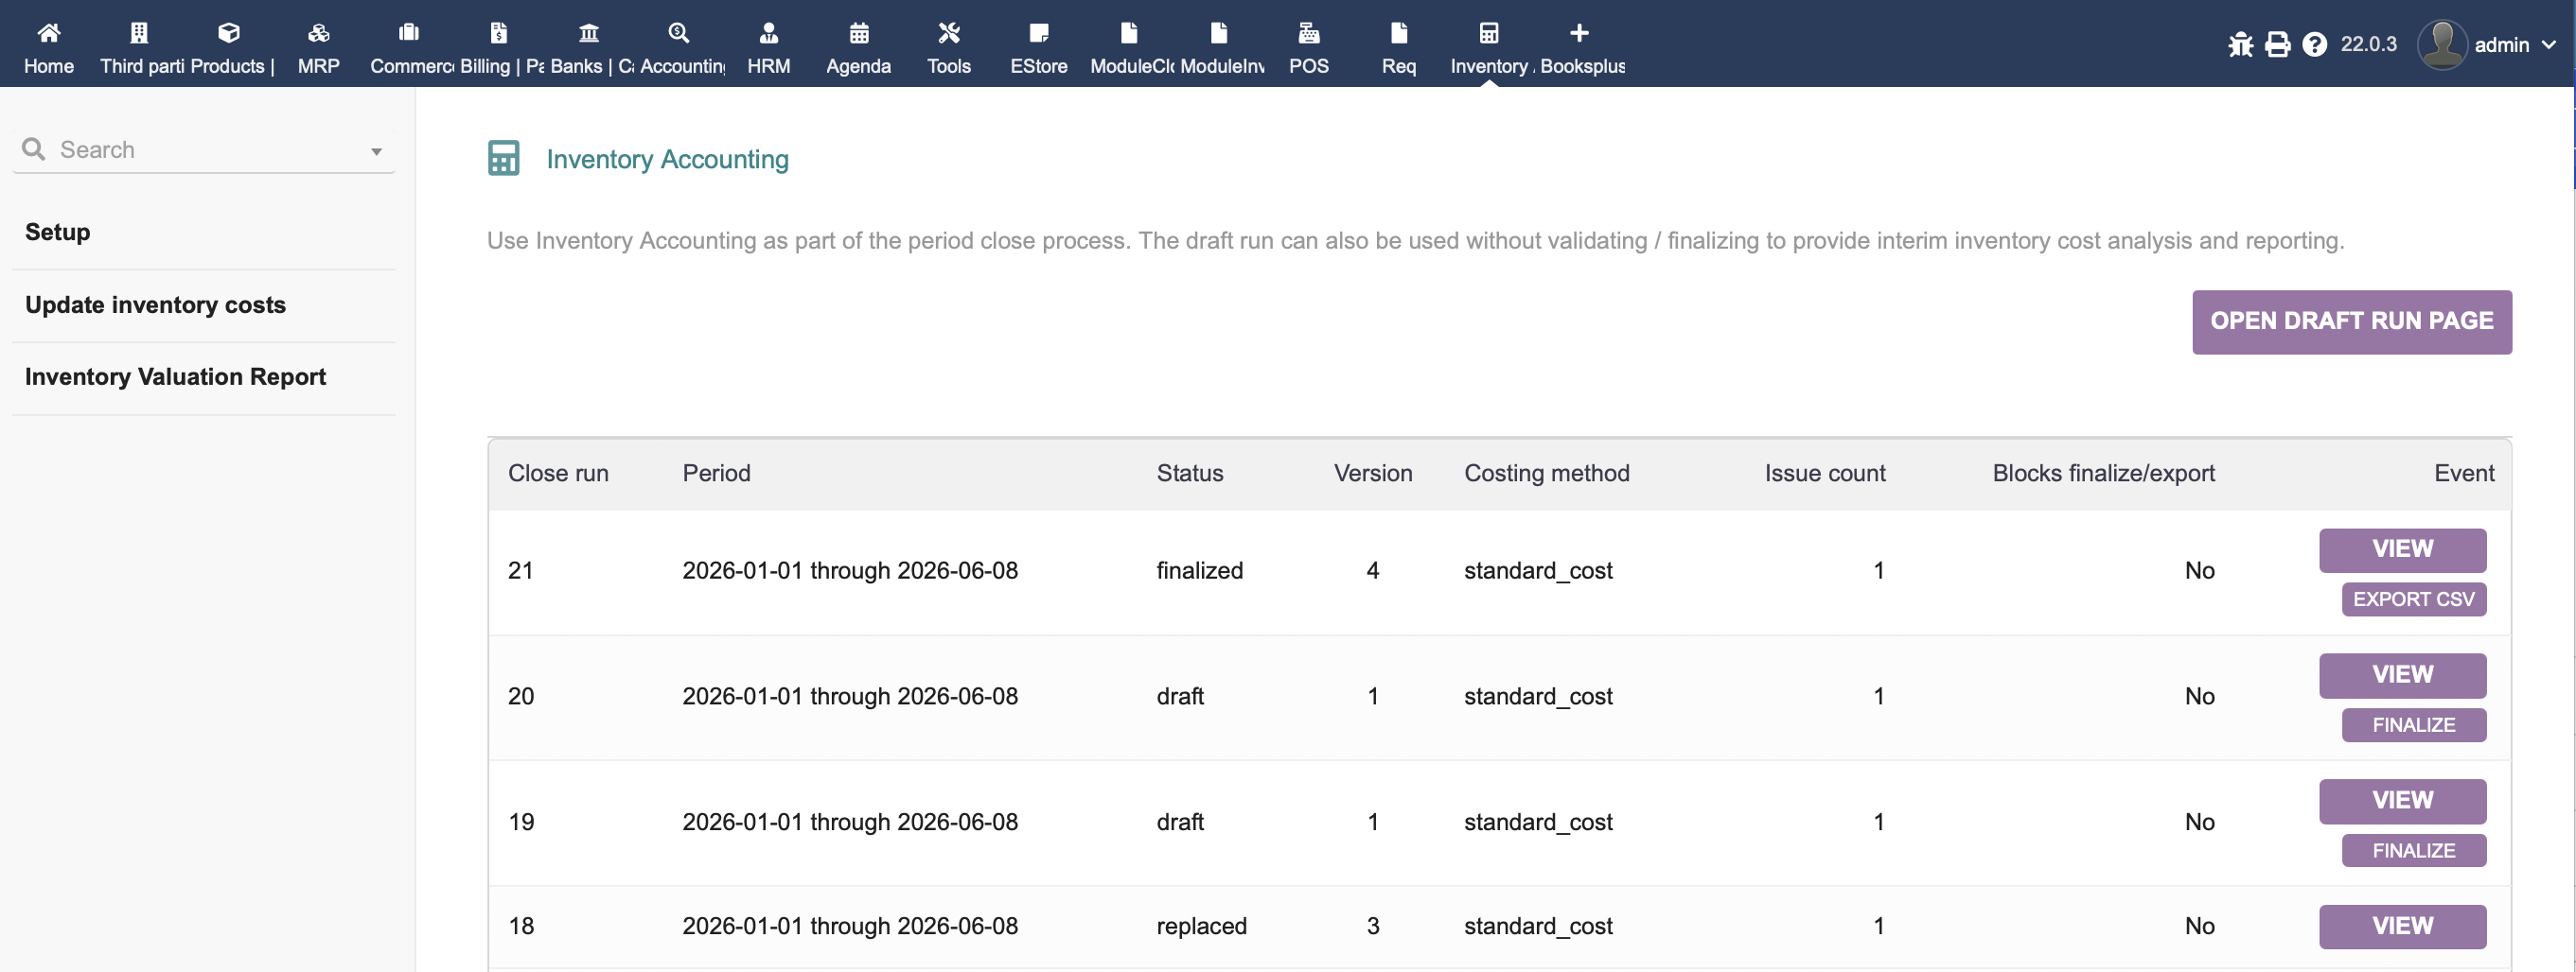Click the Tools menu label

pyautogui.click(x=948, y=66)
